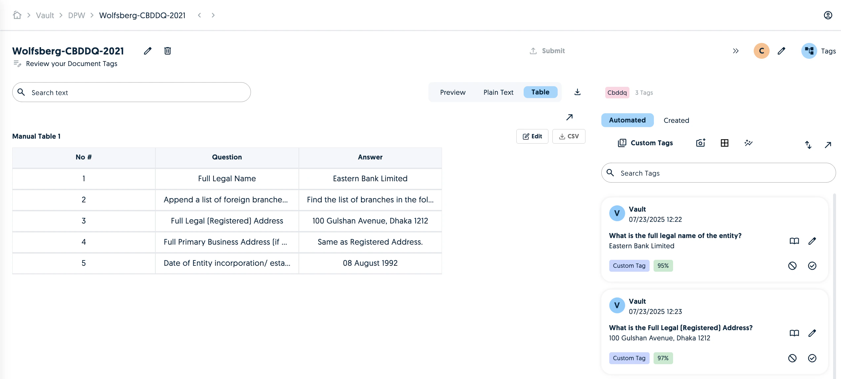Approve the 100 Gulshan Avenue tag
Image resolution: width=841 pixels, height=379 pixels.
tap(812, 358)
